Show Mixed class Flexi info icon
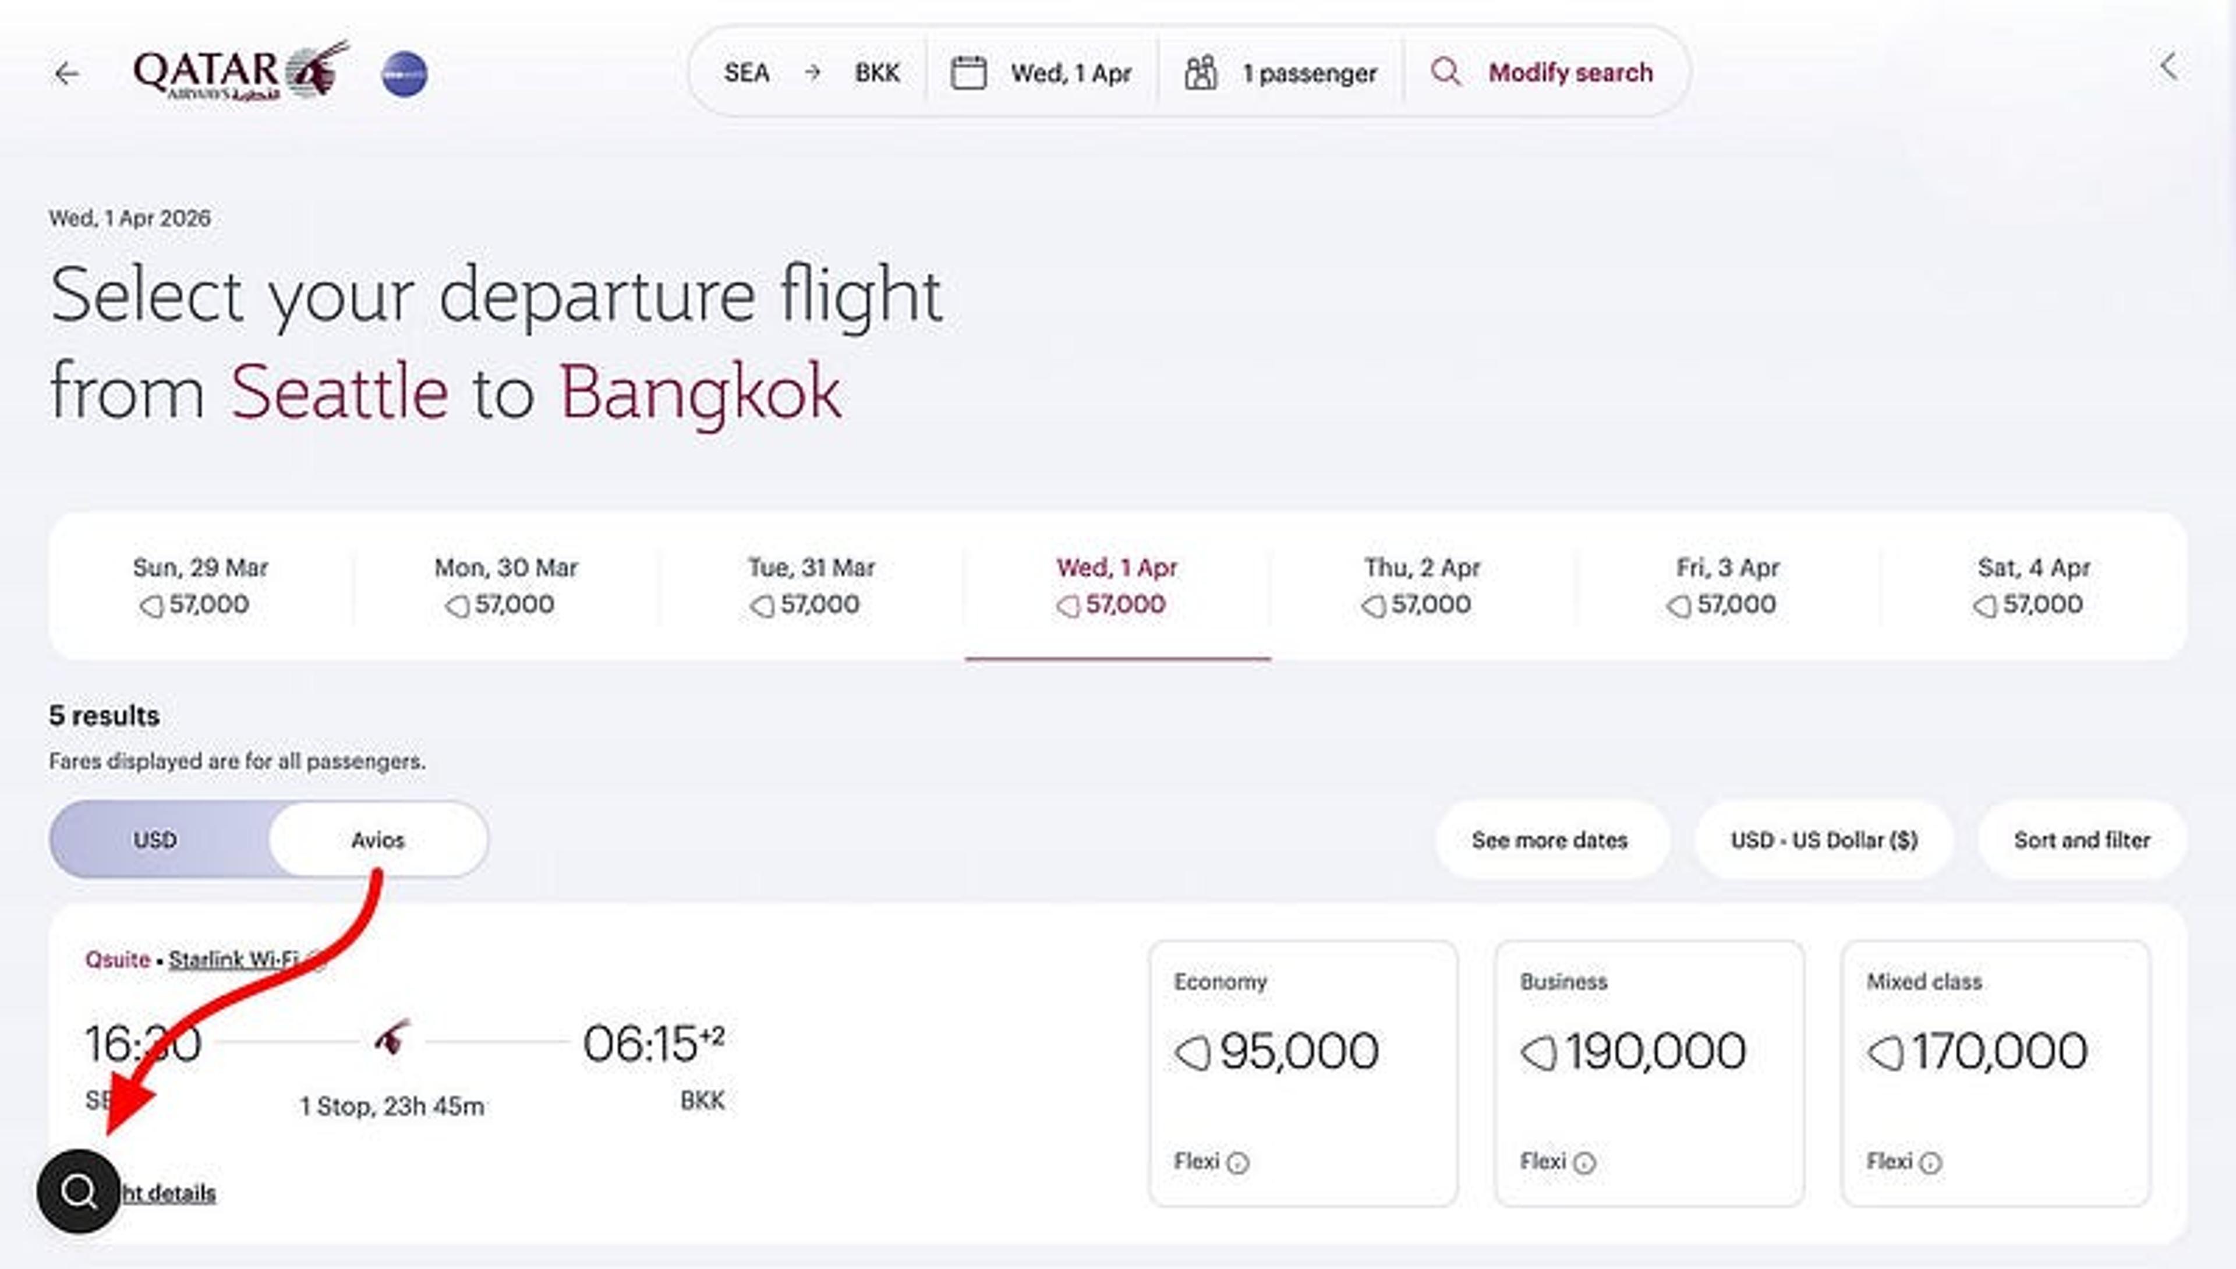2236x1269 pixels. (x=1930, y=1162)
